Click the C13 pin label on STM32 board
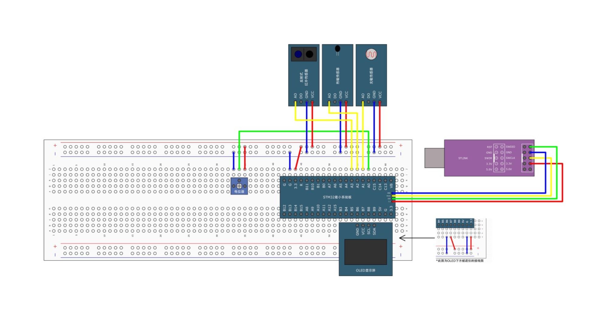This screenshot has width=608, height=320. (x=385, y=186)
